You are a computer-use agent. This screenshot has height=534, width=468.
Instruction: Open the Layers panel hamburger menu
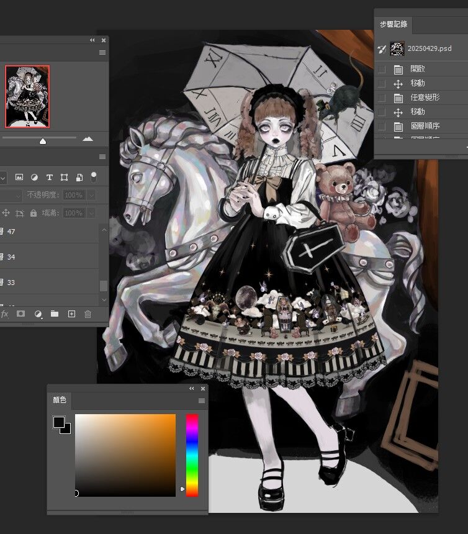click(102, 157)
